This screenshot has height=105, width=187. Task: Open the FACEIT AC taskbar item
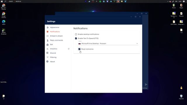(x=18, y=1)
